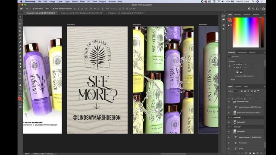Image resolution: width=276 pixels, height=155 pixels.
Task: Select the Eraser tool
Action: click(x=20, y=56)
